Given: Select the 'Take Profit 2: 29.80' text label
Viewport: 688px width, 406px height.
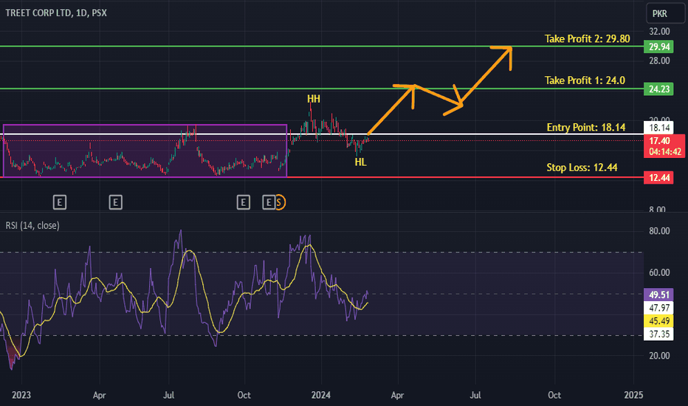Looking at the screenshot, I should point(587,38).
